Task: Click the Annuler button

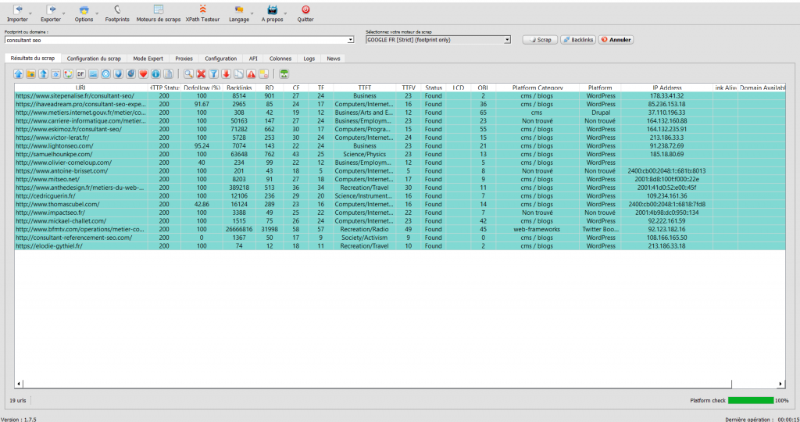Action: tap(616, 40)
